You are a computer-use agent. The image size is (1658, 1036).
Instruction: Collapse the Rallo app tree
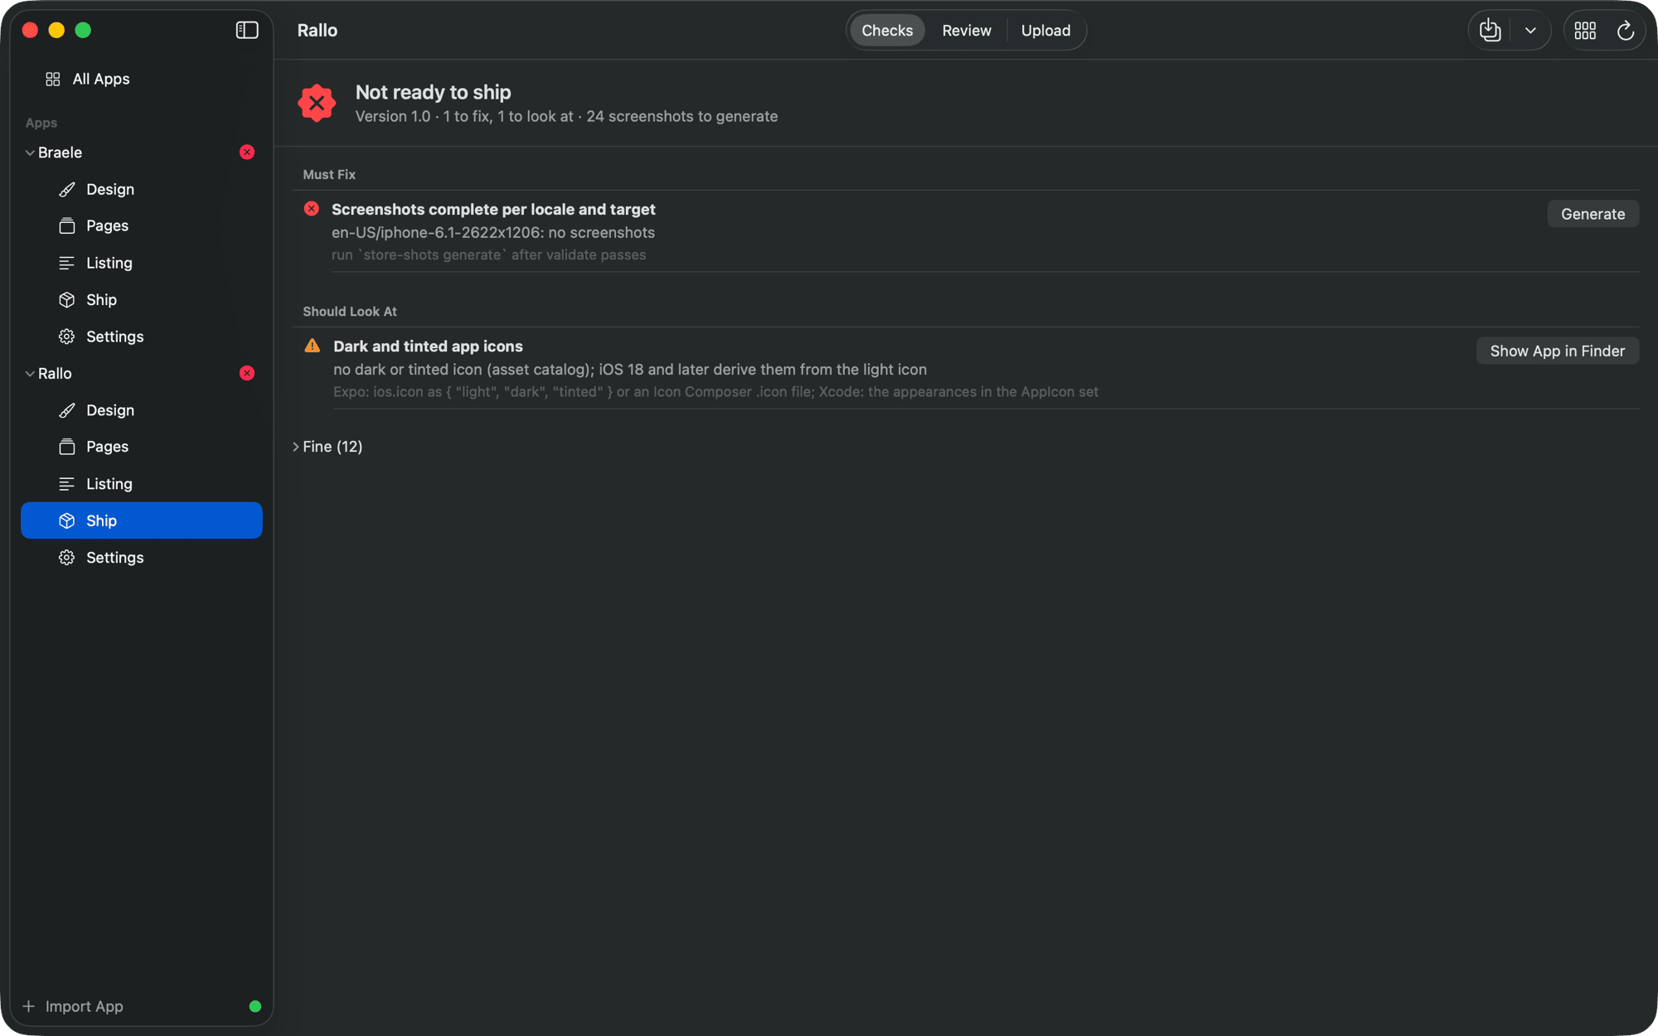(x=30, y=374)
